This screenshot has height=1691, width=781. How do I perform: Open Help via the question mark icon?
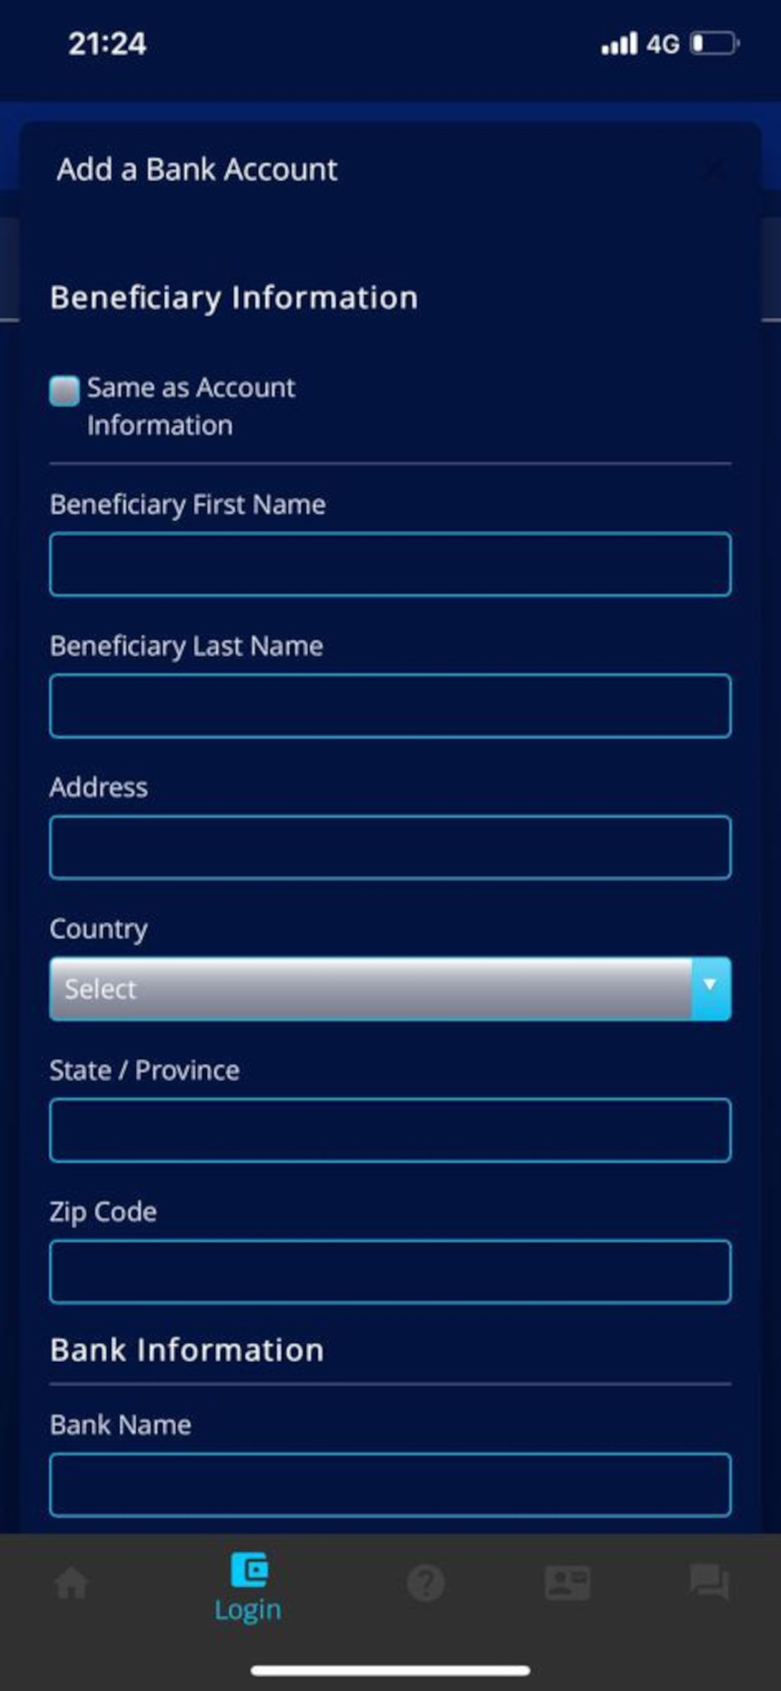425,1584
